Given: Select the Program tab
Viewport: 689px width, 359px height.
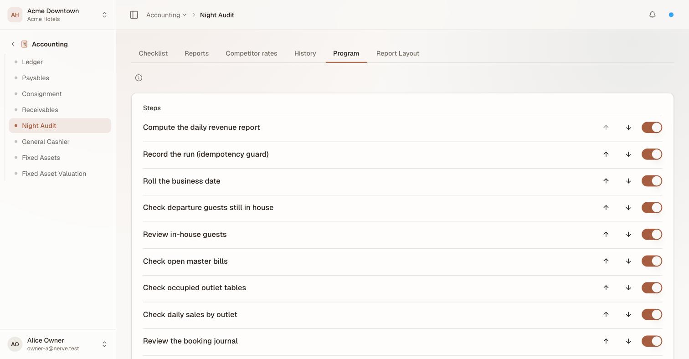Looking at the screenshot, I should tap(346, 53).
